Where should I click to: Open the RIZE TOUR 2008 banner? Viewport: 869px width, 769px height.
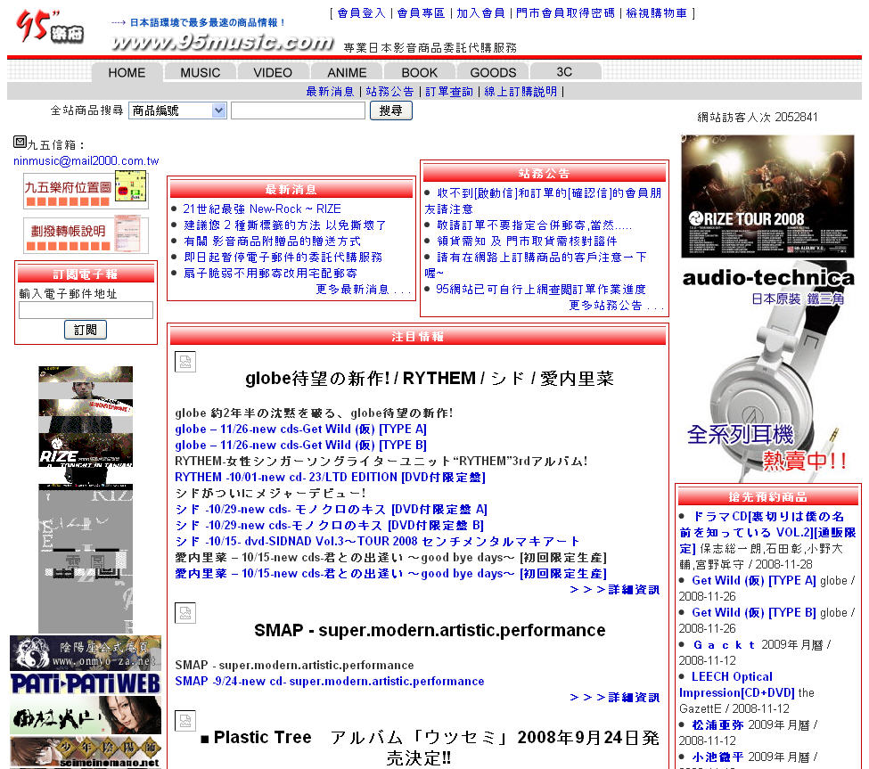coord(767,197)
